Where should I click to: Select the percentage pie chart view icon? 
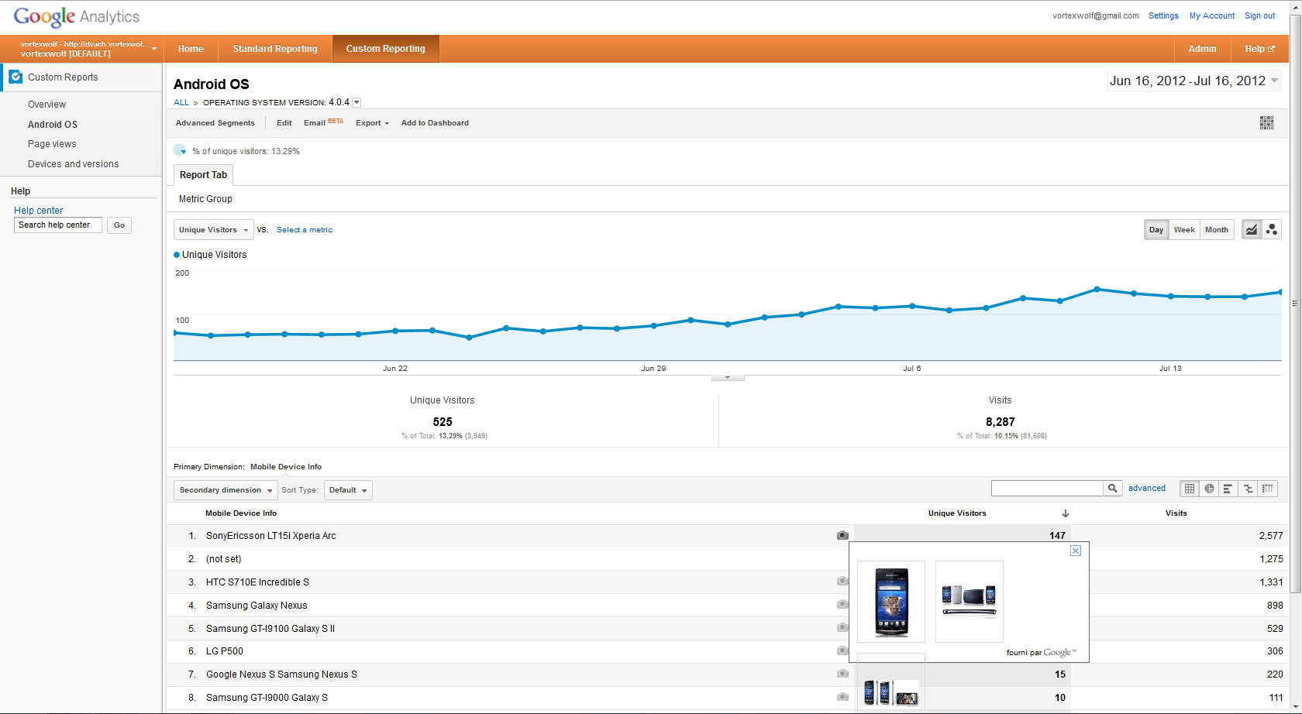1209,489
